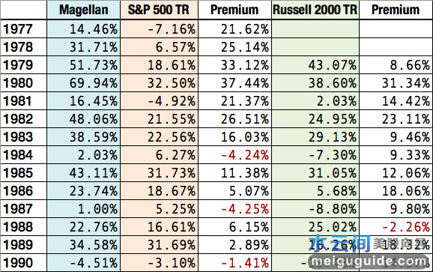Select the first Premium column header
This screenshot has height=272, width=433.
coord(234,10)
